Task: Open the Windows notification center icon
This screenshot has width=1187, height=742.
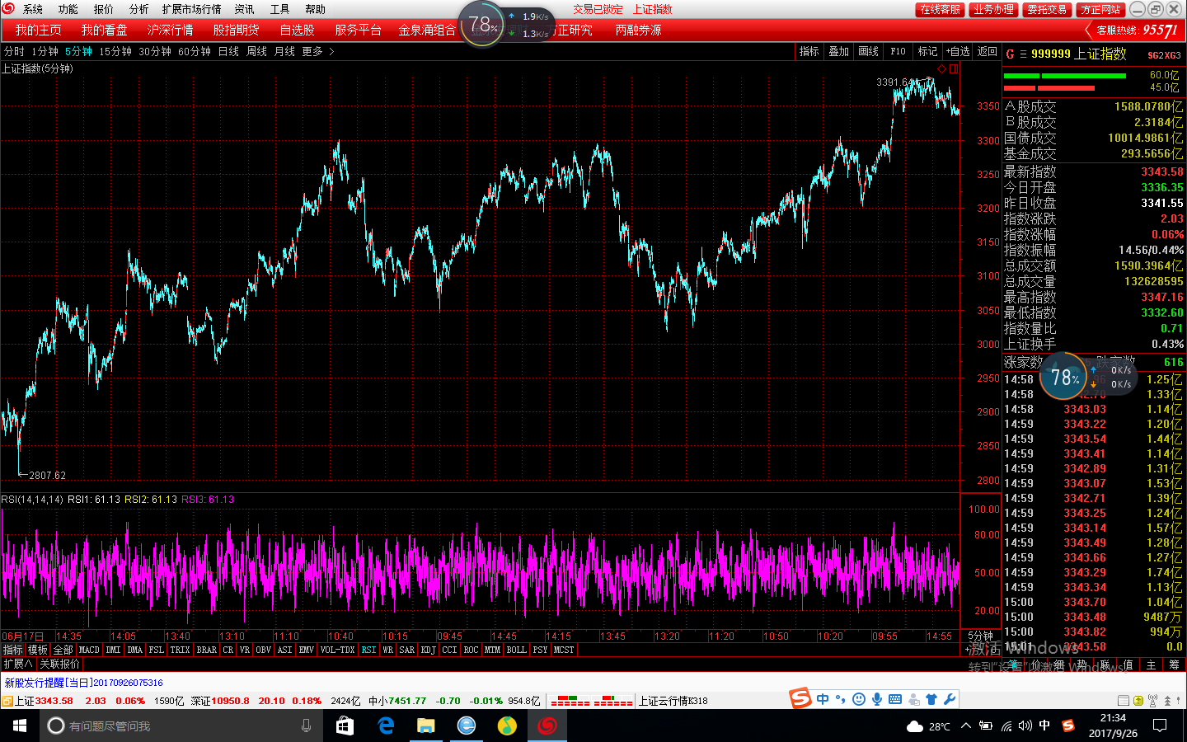Action: click(1160, 726)
